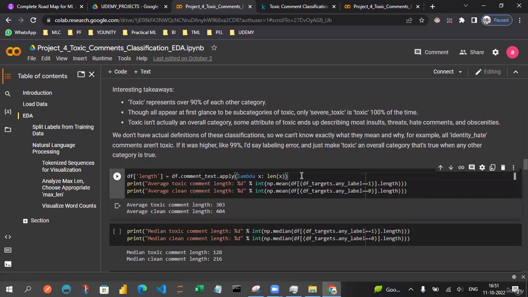The height and width of the screenshot is (297, 528).
Task: Connect to a runtime
Action: click(443, 72)
